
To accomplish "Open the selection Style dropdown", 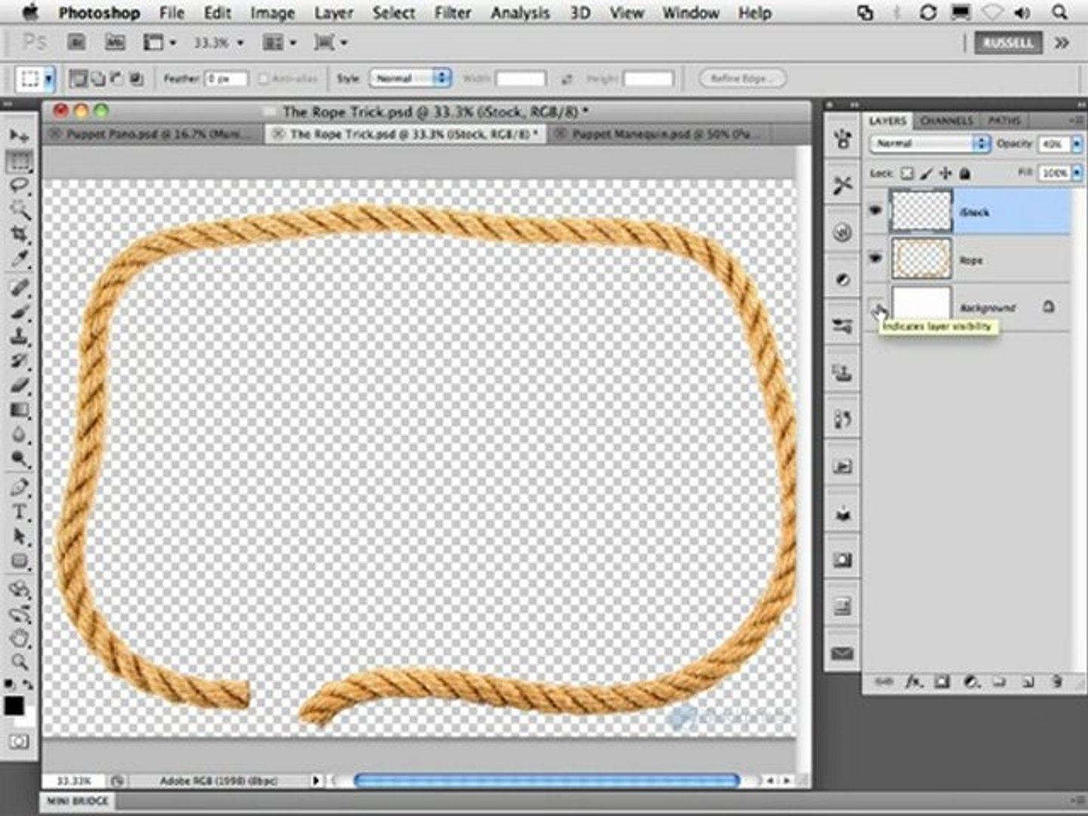I will click(x=410, y=78).
